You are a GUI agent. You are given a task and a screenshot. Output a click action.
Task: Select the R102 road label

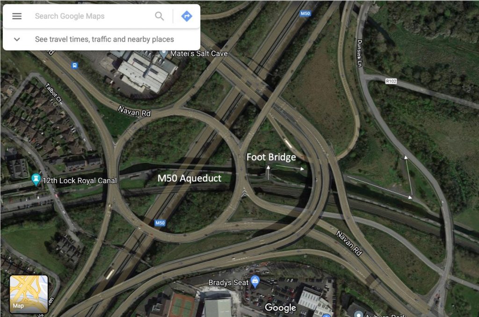391,81
